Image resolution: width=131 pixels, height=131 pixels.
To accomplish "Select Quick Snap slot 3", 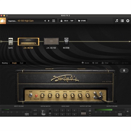I will 68,110.
